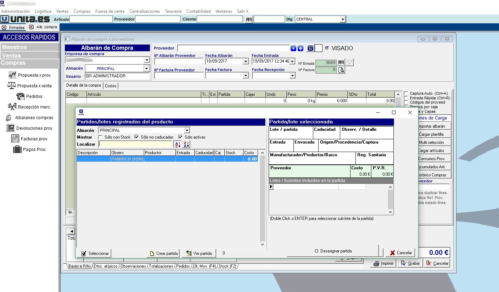Open the Almacén PRINCIPAL dropdown in the lots dialog
This screenshot has width=499, height=292.
(x=187, y=130)
